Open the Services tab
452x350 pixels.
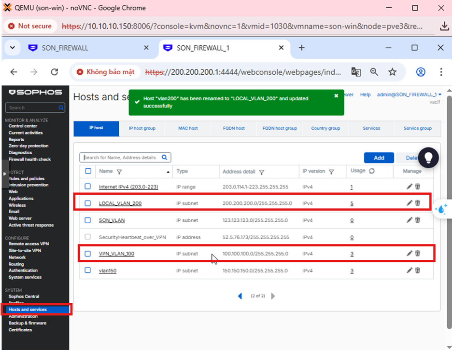[371, 128]
